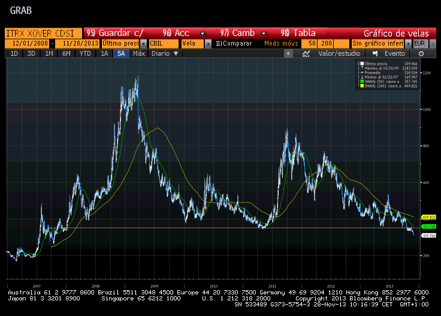This screenshot has width=441, height=316.
Task: Click the Guardar c/ menu item
Action: [115, 33]
